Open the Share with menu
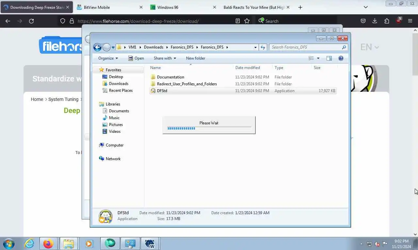Screen dimensions: 418x250 165,58
